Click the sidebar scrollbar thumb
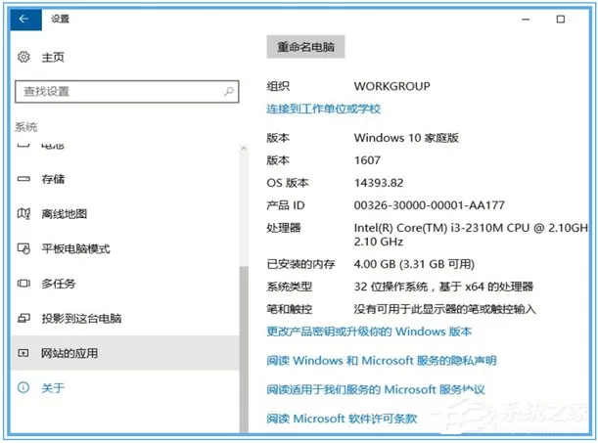This screenshot has width=598, height=443. click(x=244, y=350)
